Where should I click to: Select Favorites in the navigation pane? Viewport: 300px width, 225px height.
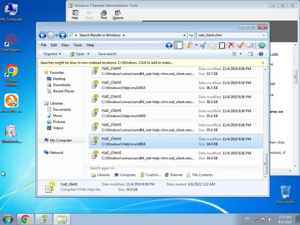pos(57,73)
